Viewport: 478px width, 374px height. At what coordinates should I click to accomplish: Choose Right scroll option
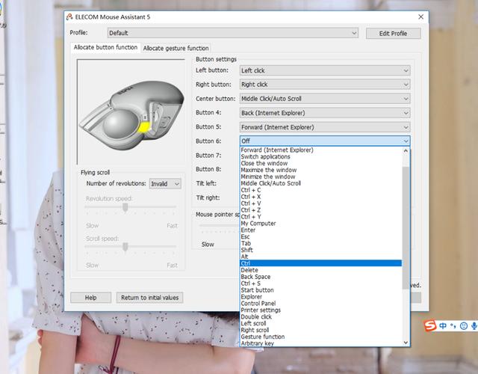click(321, 330)
